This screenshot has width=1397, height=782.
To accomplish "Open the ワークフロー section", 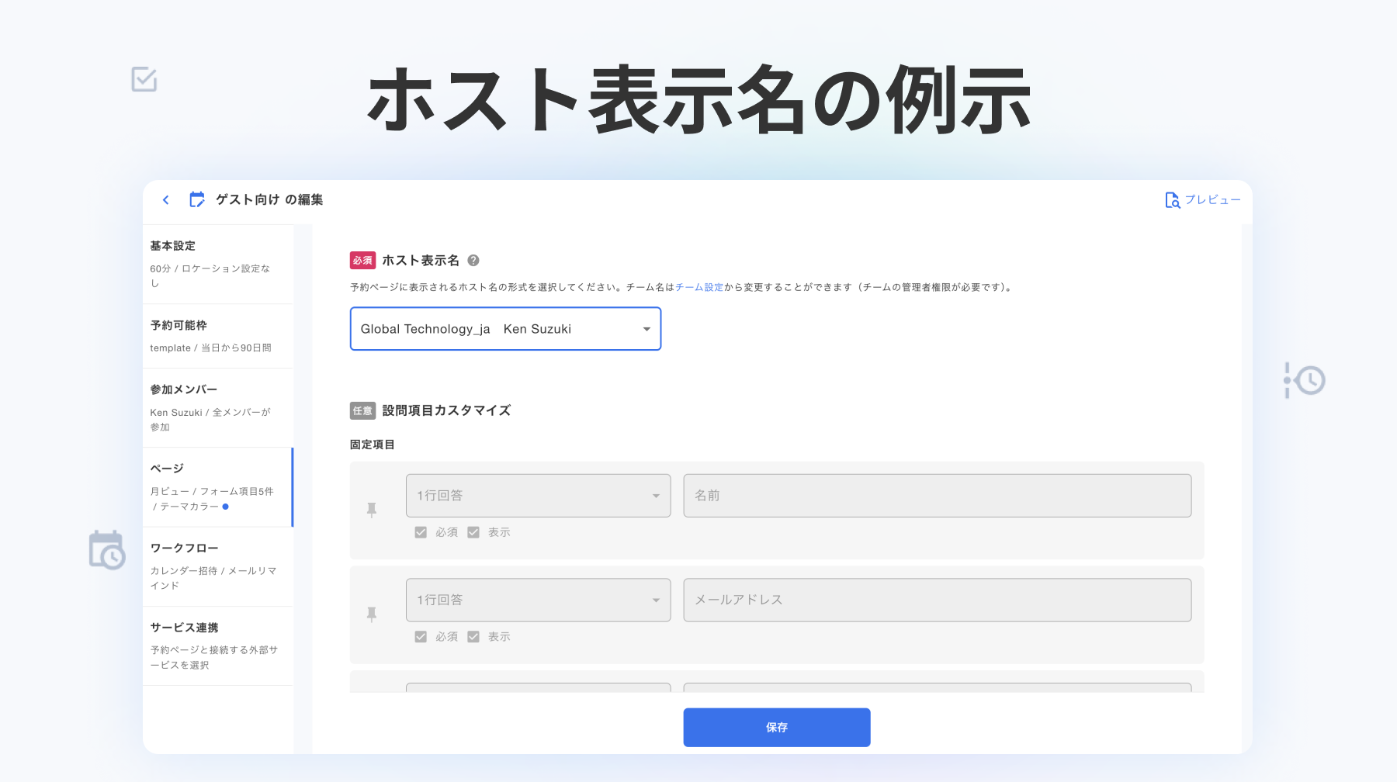I will [218, 567].
